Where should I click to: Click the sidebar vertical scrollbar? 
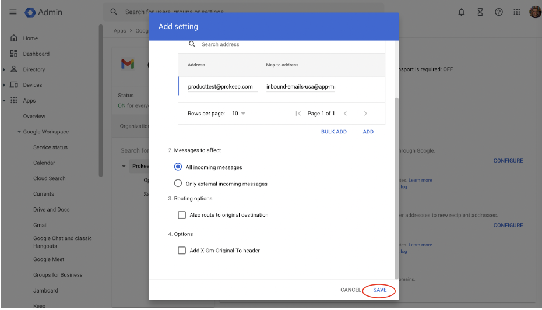click(x=101, y=100)
